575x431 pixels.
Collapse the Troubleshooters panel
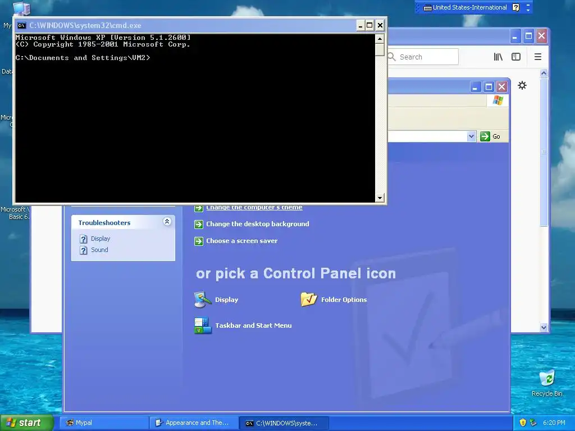[x=167, y=221]
